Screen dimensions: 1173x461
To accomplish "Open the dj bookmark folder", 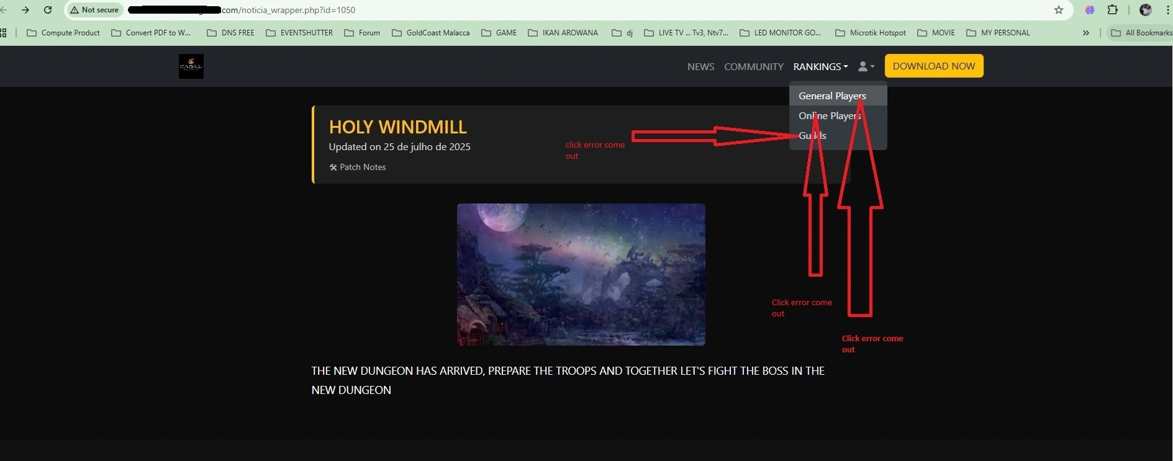I will tap(622, 33).
